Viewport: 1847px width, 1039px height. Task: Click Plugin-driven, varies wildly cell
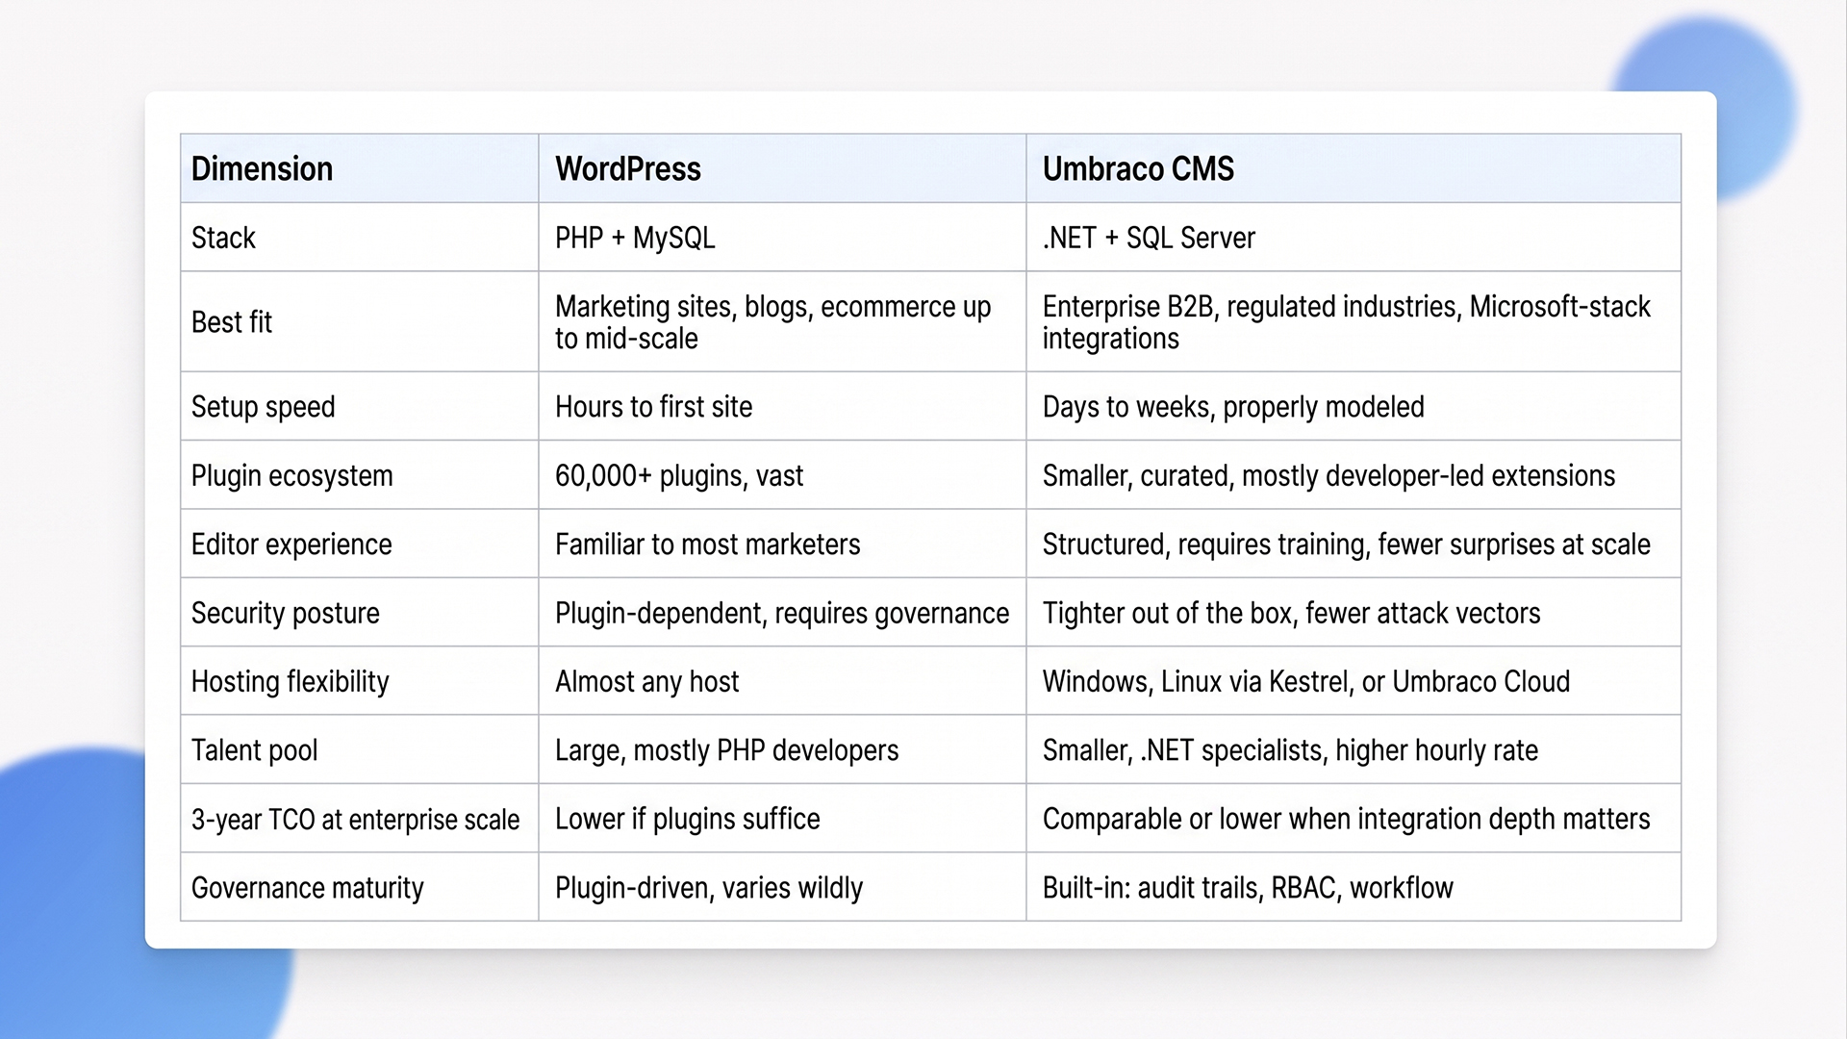(782, 887)
